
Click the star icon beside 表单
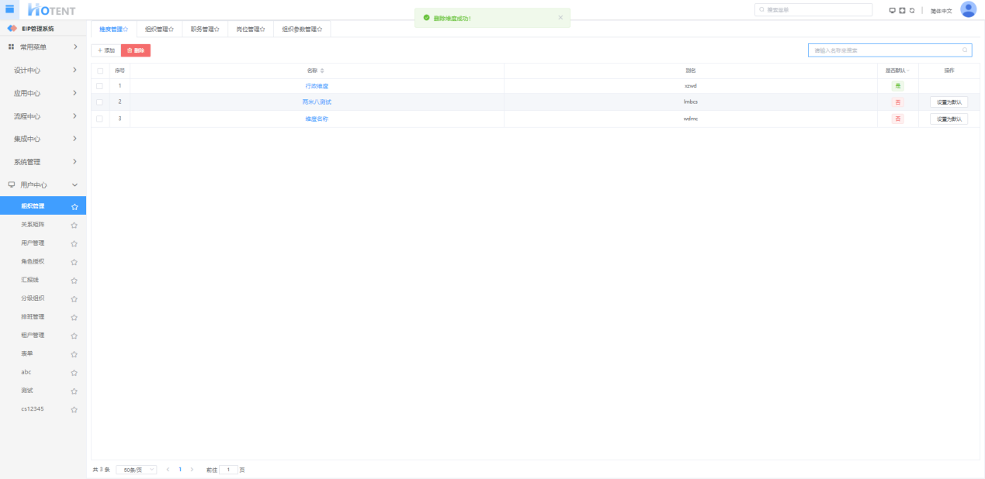[75, 354]
